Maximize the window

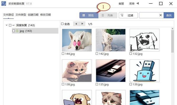161,4
